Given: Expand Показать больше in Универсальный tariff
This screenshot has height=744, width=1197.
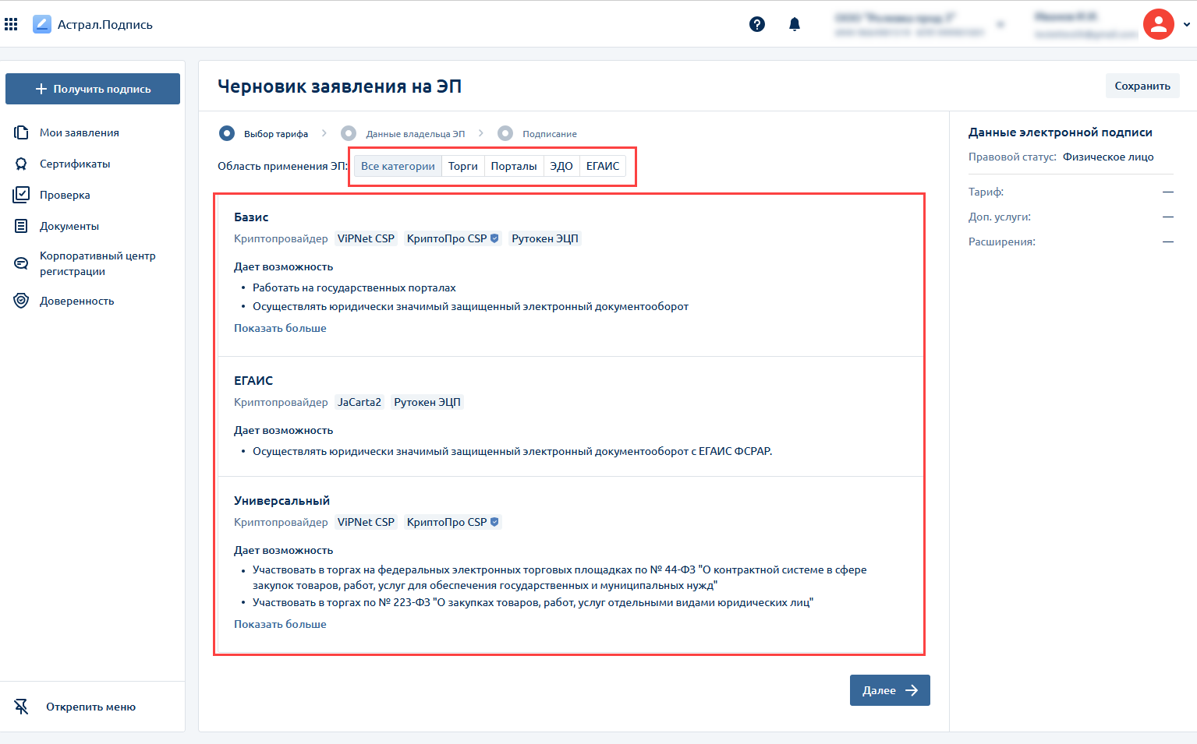Looking at the screenshot, I should coord(280,624).
